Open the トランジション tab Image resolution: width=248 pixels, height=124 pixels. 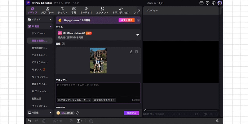pyautogui.click(x=121, y=11)
